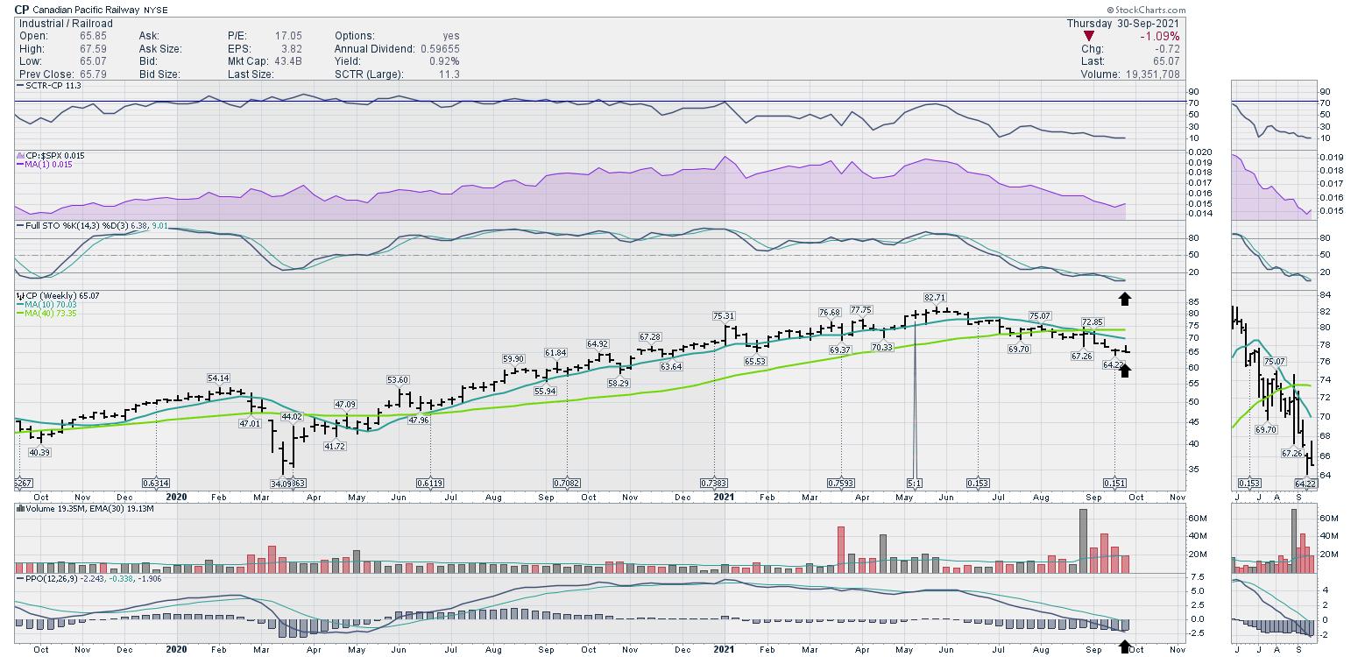Click the 76.68 price label
The image size is (1358, 657).
point(830,313)
